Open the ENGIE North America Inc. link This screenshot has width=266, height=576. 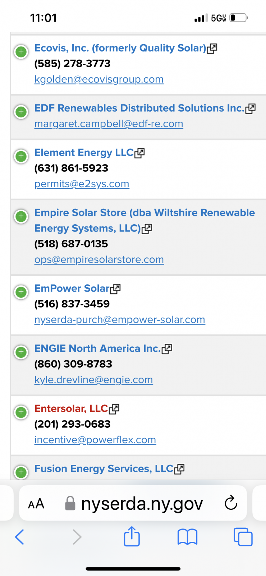(x=97, y=348)
